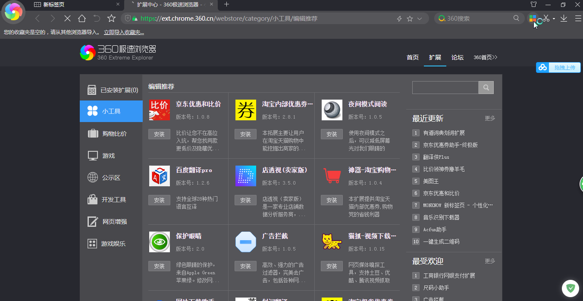Click 更多 next to 最受欢迎
The height and width of the screenshot is (301, 583).
[490, 261]
